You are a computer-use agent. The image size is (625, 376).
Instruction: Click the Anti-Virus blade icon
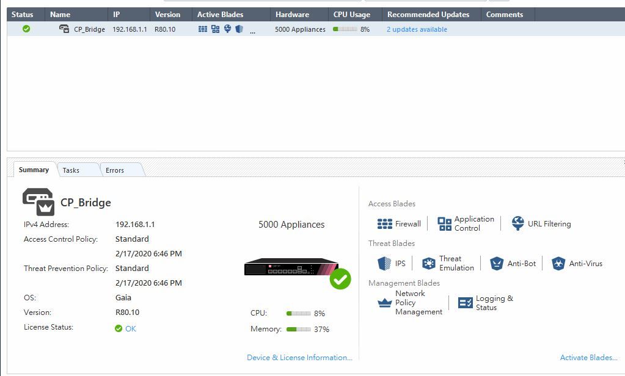click(x=558, y=264)
